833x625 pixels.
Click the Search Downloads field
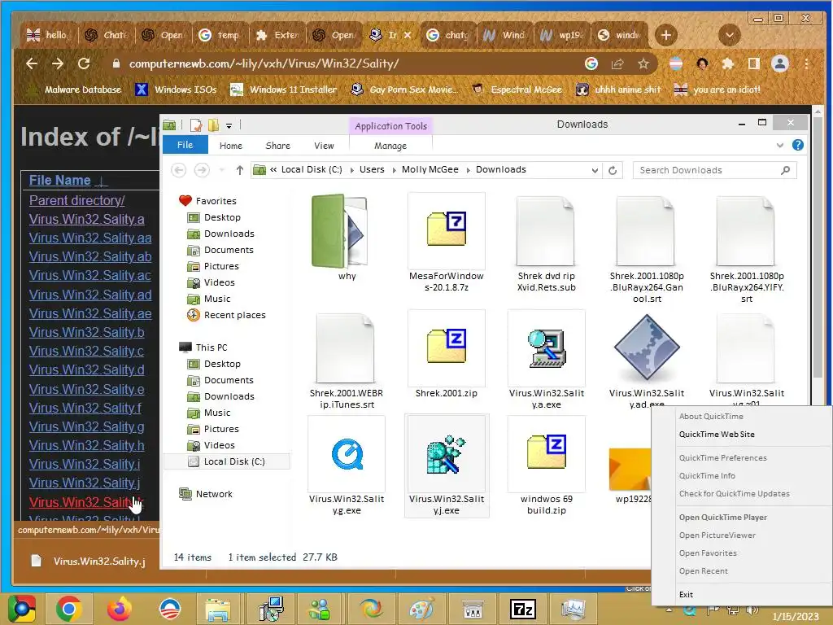point(714,170)
